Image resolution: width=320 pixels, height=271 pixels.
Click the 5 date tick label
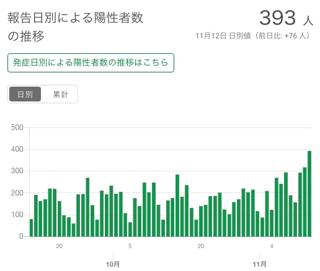pyautogui.click(x=130, y=246)
